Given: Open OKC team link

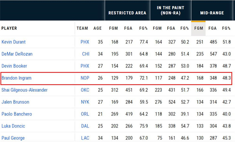Looking at the screenshot, I should point(85,90).
